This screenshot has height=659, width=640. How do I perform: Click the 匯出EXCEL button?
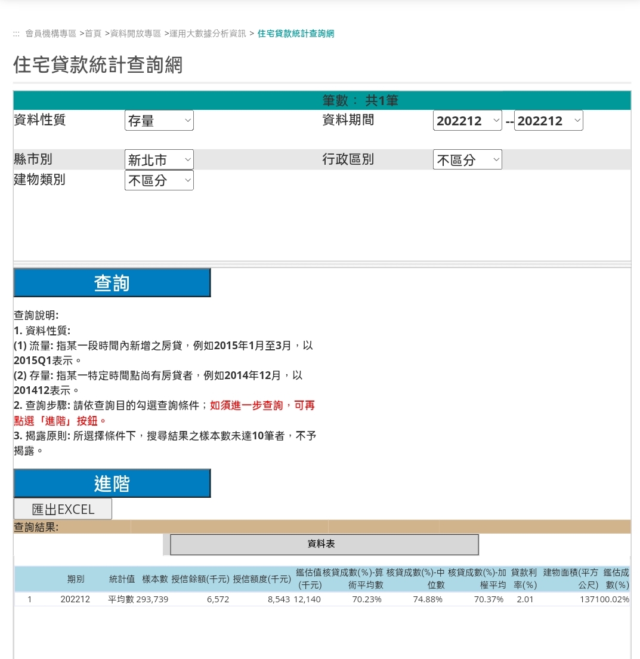(x=63, y=509)
